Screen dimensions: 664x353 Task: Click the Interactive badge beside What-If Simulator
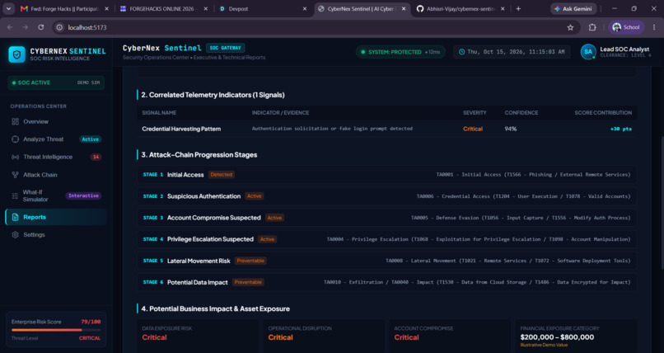[83, 195]
